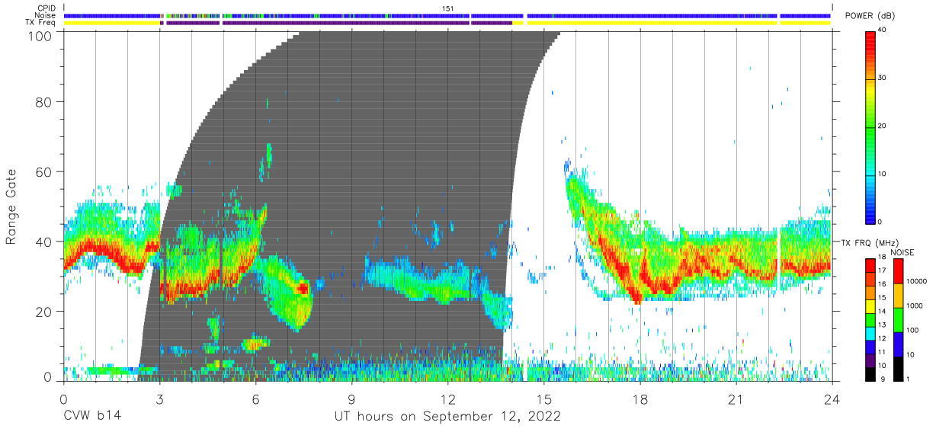Click the x-axis tick label '6'
Screen dimensions: 936x432
coord(255,399)
